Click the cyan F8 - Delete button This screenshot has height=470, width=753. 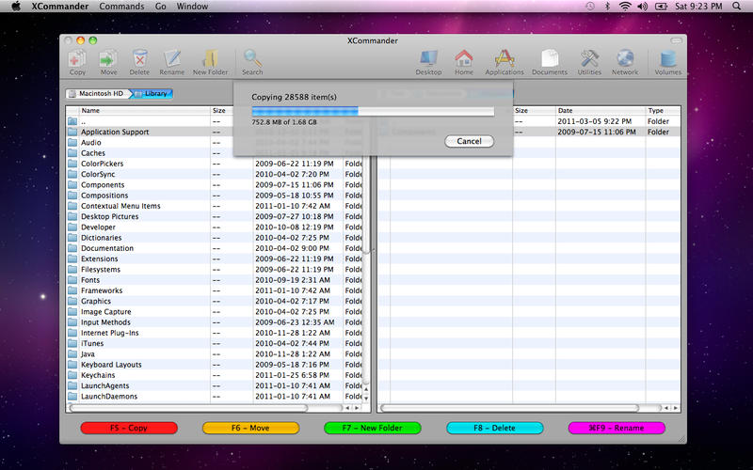(x=495, y=428)
